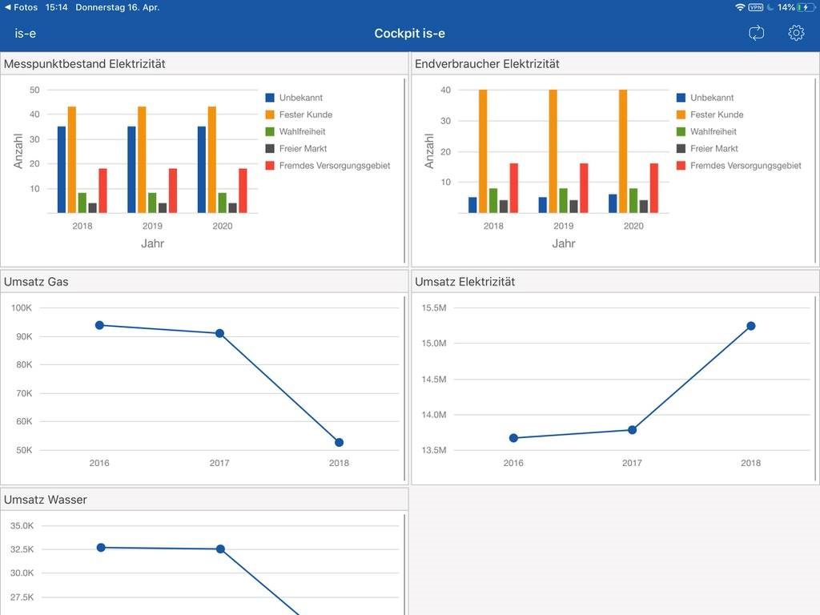Tap Umsatz Elektrizität 2018 data point
Image resolution: width=820 pixels, height=615 pixels.
pos(751,326)
